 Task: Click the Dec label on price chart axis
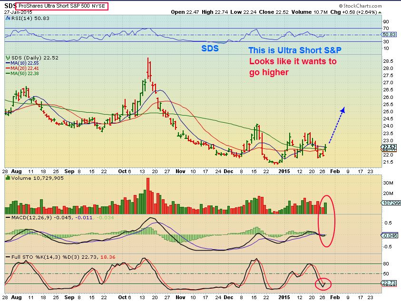pos(228,171)
